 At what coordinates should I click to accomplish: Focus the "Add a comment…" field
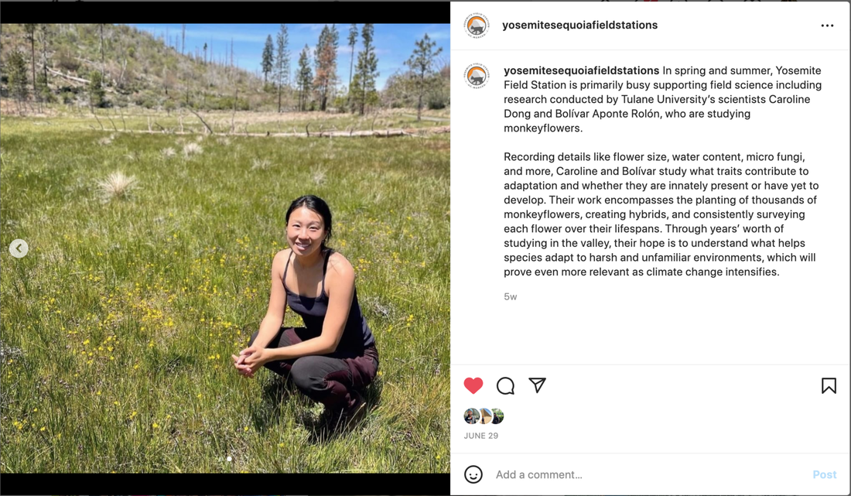click(642, 474)
